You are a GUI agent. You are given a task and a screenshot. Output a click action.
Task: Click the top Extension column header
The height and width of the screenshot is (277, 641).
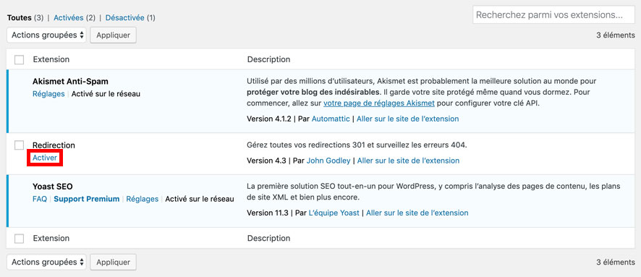[x=51, y=59]
